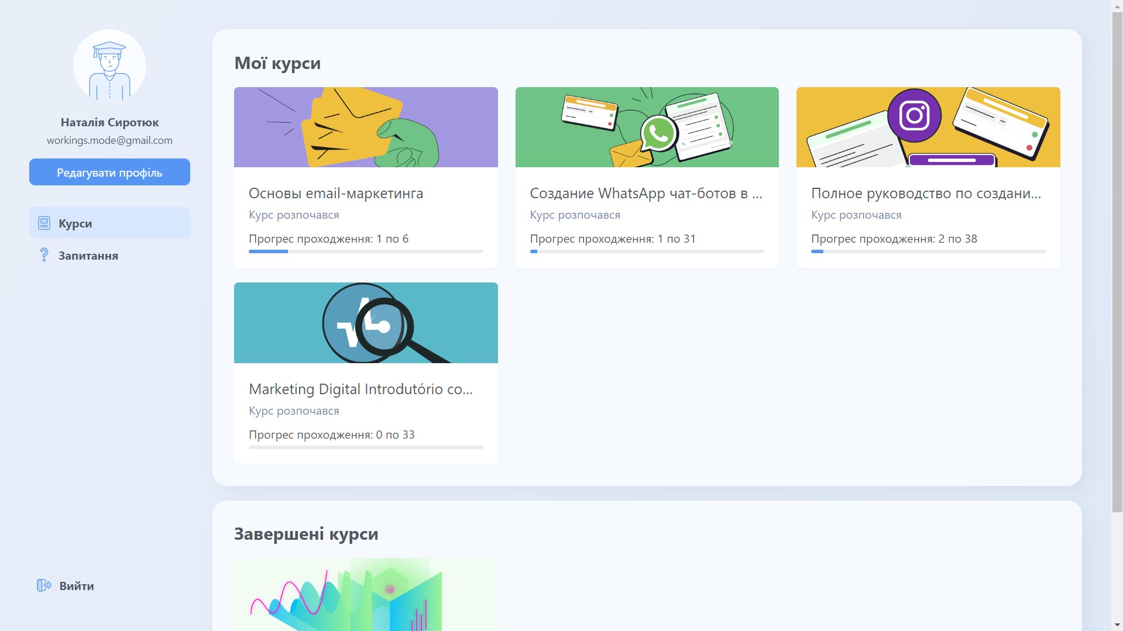The width and height of the screenshot is (1123, 631).
Task: Click 'Курс розпочався' under Основы email-маркетинга
Action: click(x=294, y=215)
